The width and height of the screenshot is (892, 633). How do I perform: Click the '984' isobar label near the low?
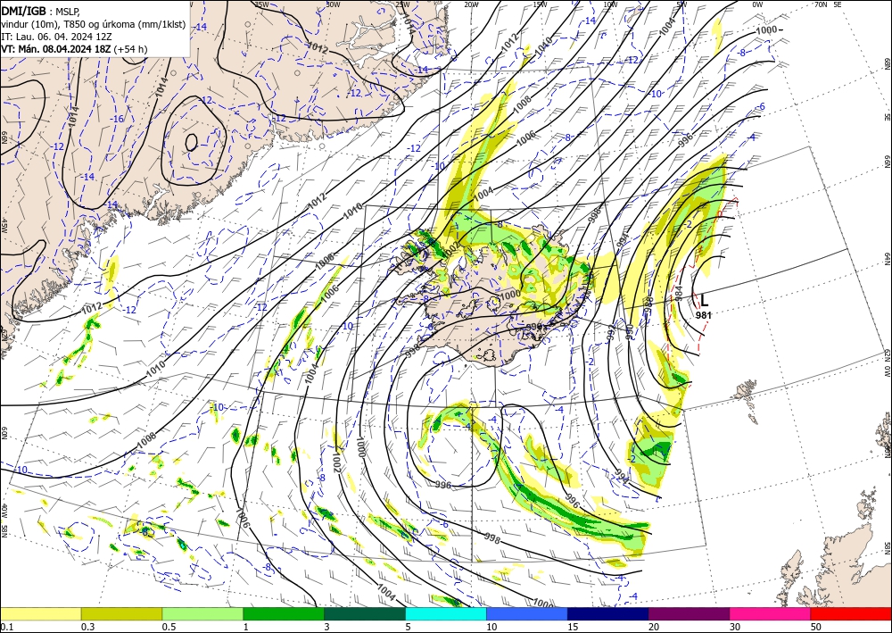[x=679, y=292]
